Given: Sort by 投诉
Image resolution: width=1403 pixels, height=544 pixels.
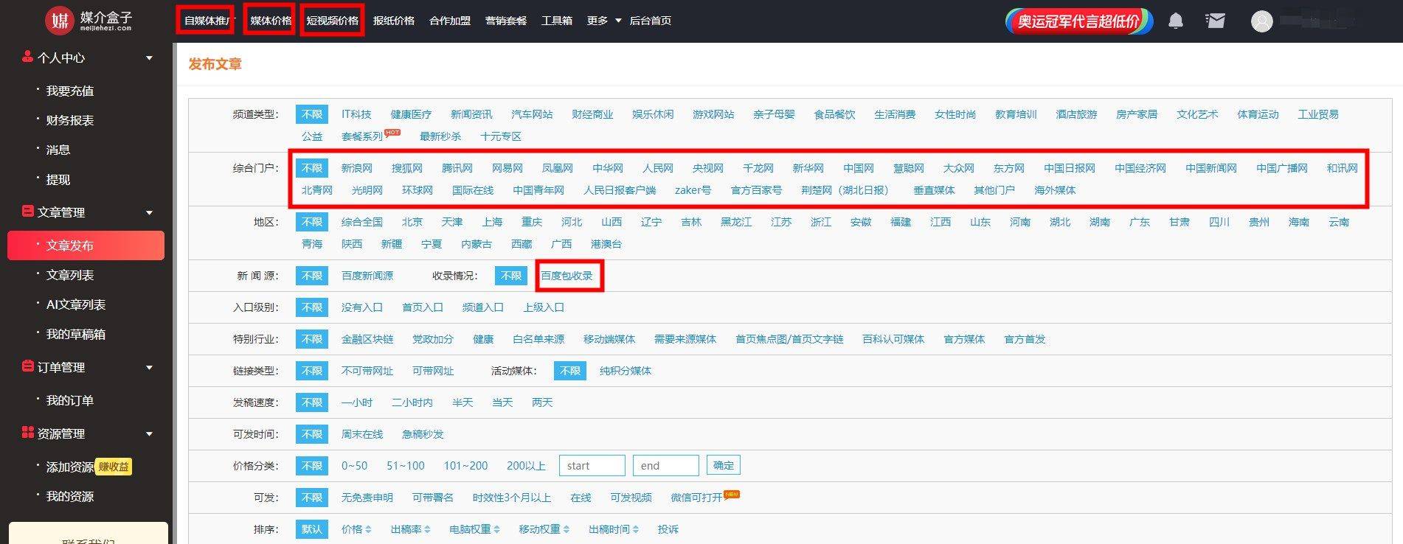Looking at the screenshot, I should 668,529.
